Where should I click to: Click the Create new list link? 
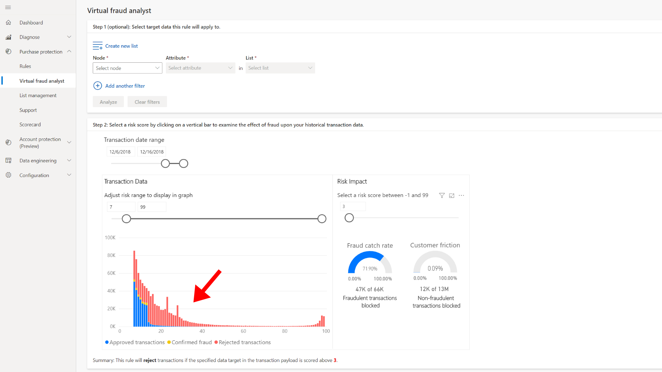pyautogui.click(x=121, y=46)
